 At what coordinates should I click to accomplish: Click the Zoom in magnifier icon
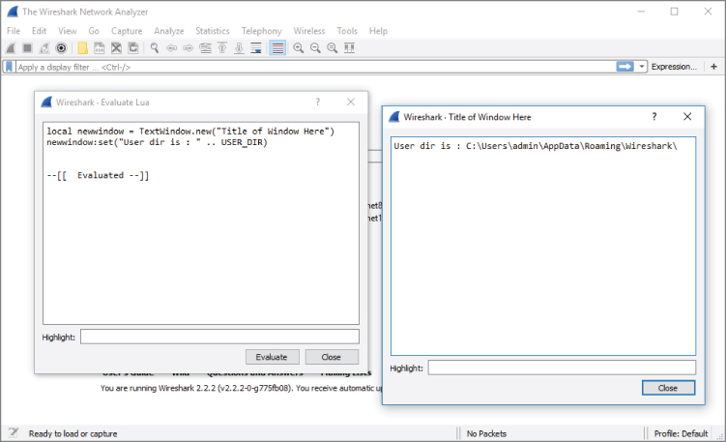(x=299, y=47)
